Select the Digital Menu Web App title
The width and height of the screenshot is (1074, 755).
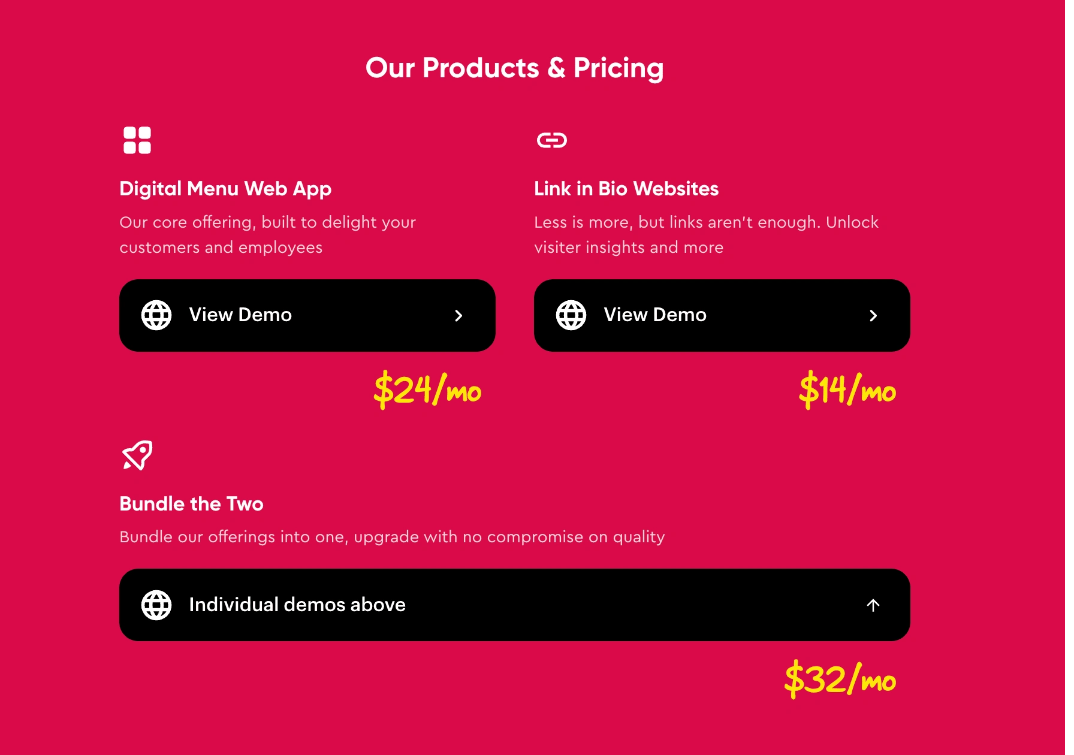pyautogui.click(x=225, y=189)
